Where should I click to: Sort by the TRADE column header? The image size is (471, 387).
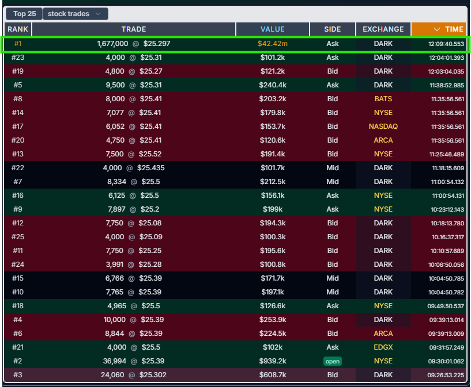pyautogui.click(x=134, y=29)
